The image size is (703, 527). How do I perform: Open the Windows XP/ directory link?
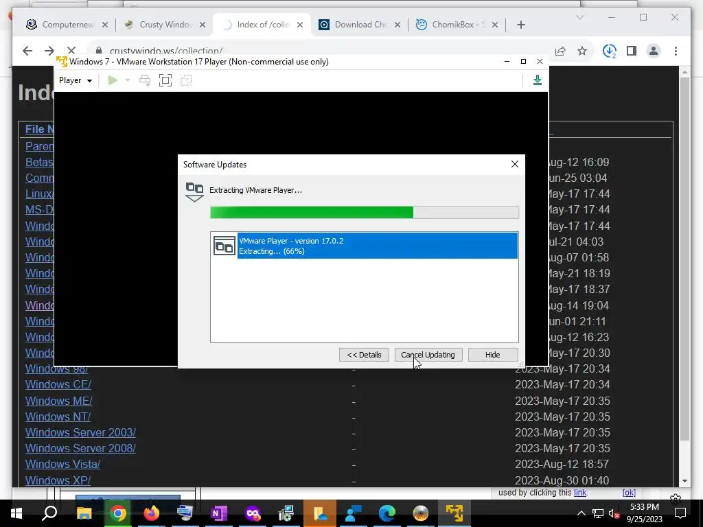[58, 480]
